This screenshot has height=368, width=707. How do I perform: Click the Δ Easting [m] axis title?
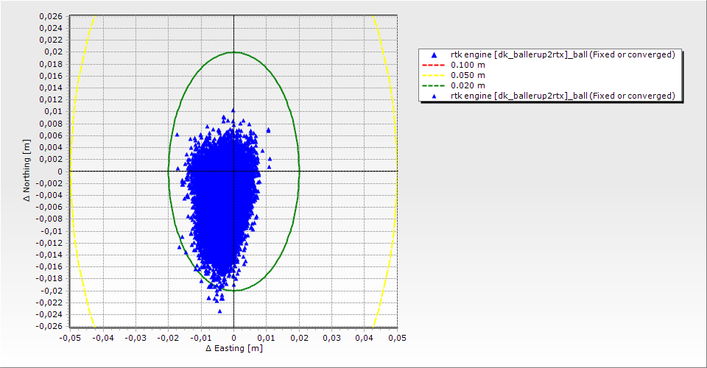pos(234,348)
